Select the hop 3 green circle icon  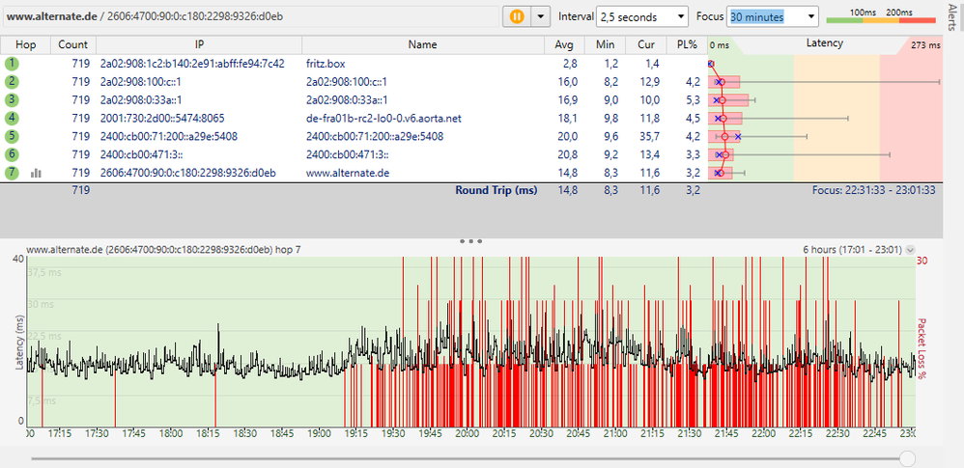pyautogui.click(x=13, y=99)
